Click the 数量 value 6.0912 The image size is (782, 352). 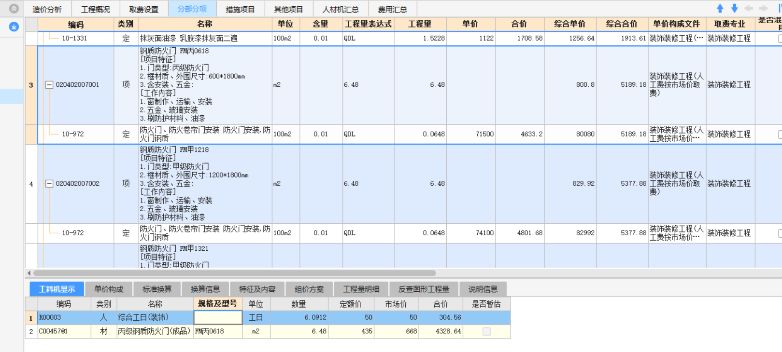(315, 317)
